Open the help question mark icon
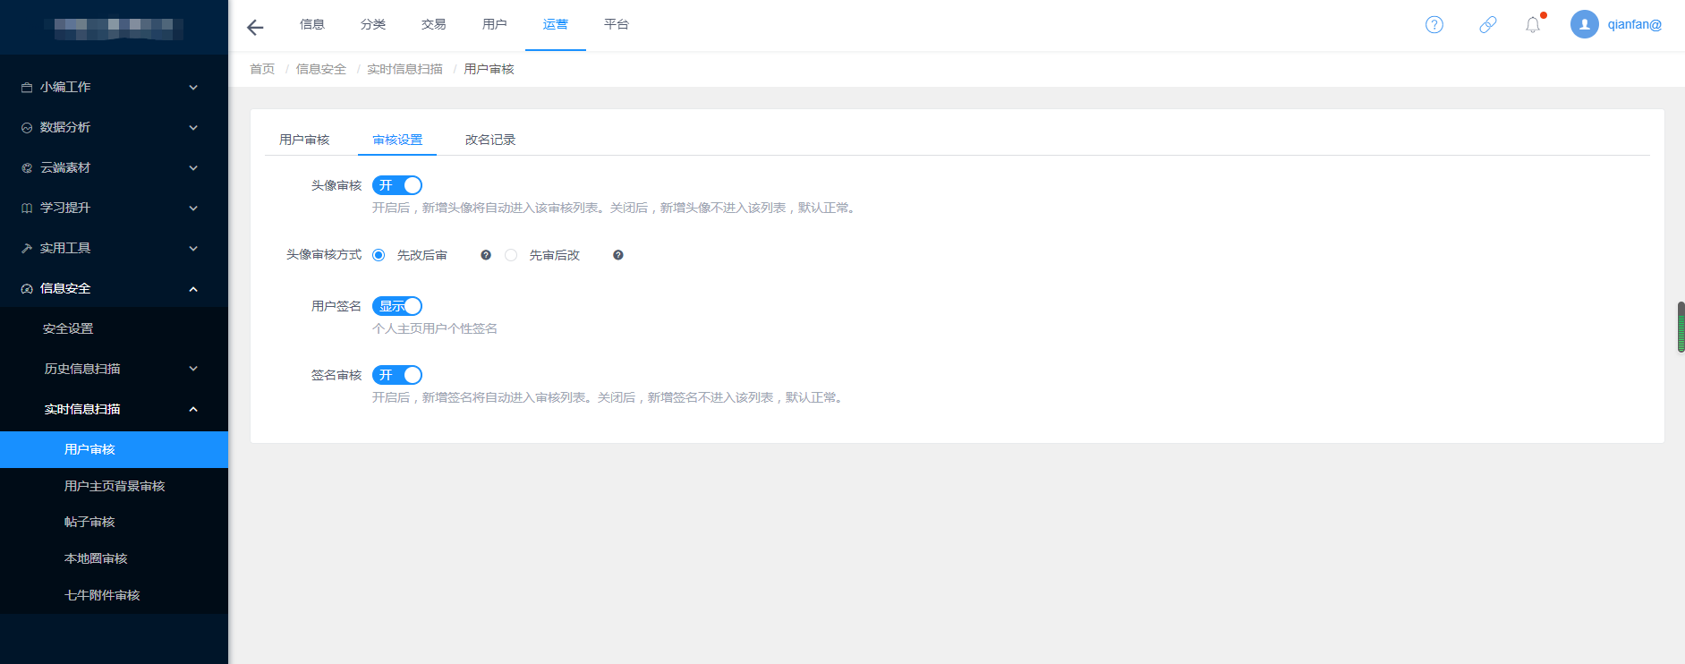Viewport: 1685px width, 664px height. click(1434, 25)
